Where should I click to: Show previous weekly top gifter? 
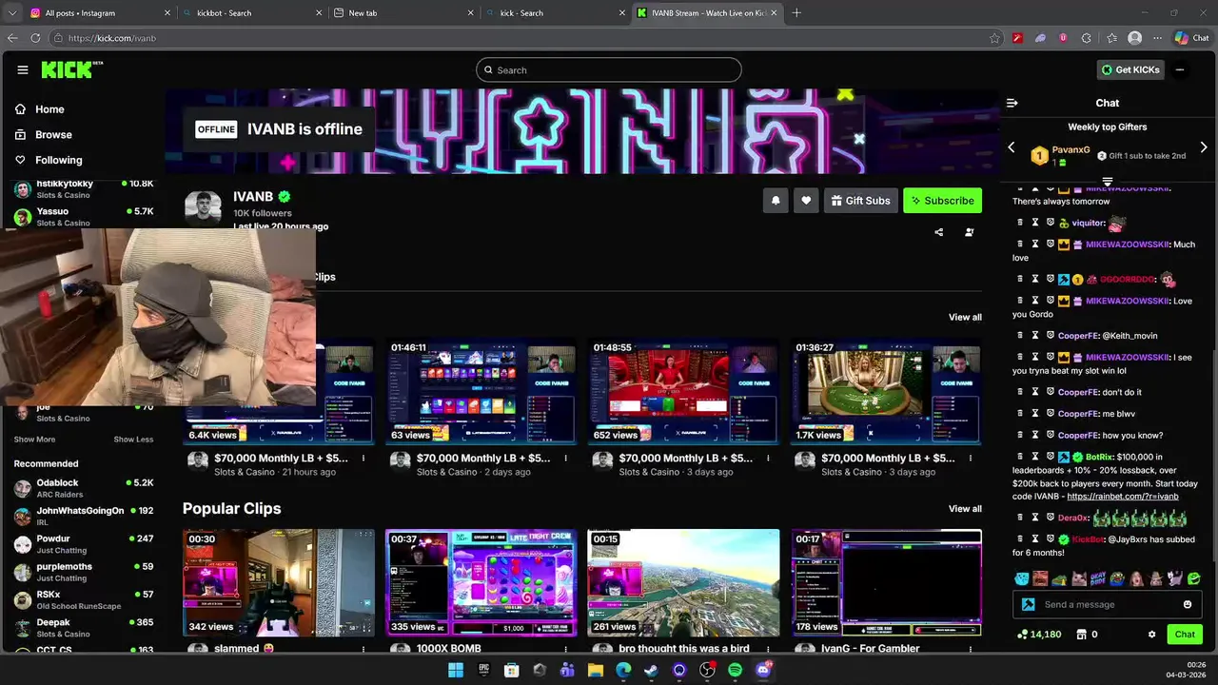click(x=1012, y=147)
